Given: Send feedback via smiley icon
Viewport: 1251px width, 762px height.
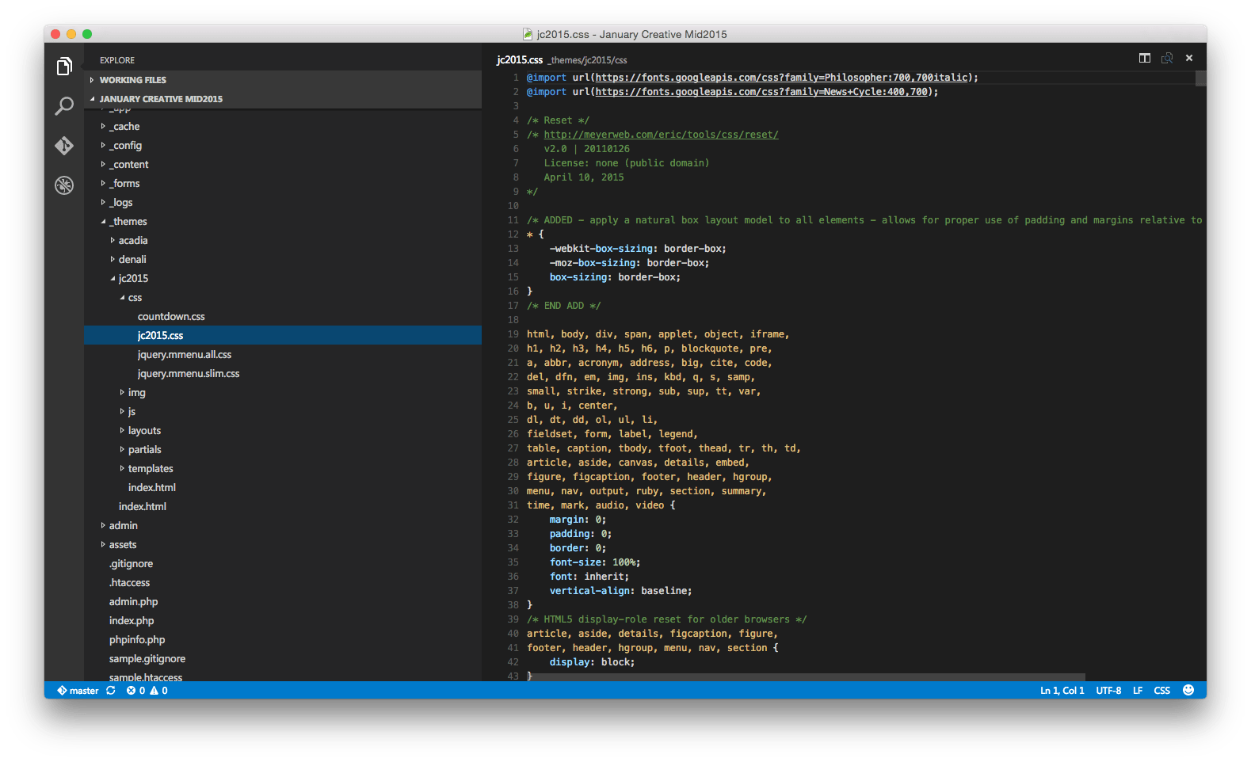Looking at the screenshot, I should point(1188,690).
